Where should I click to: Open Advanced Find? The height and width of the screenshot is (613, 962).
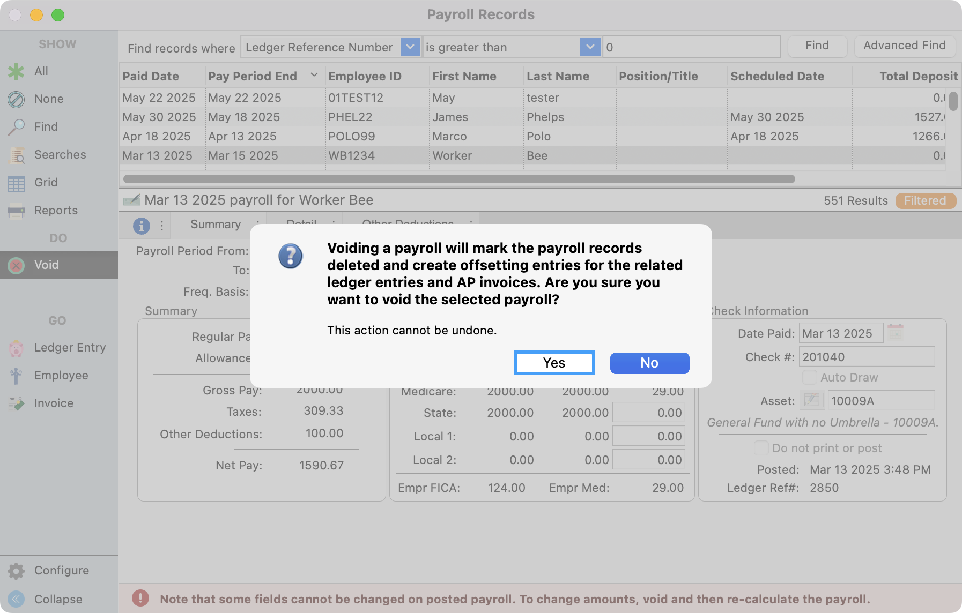(904, 46)
